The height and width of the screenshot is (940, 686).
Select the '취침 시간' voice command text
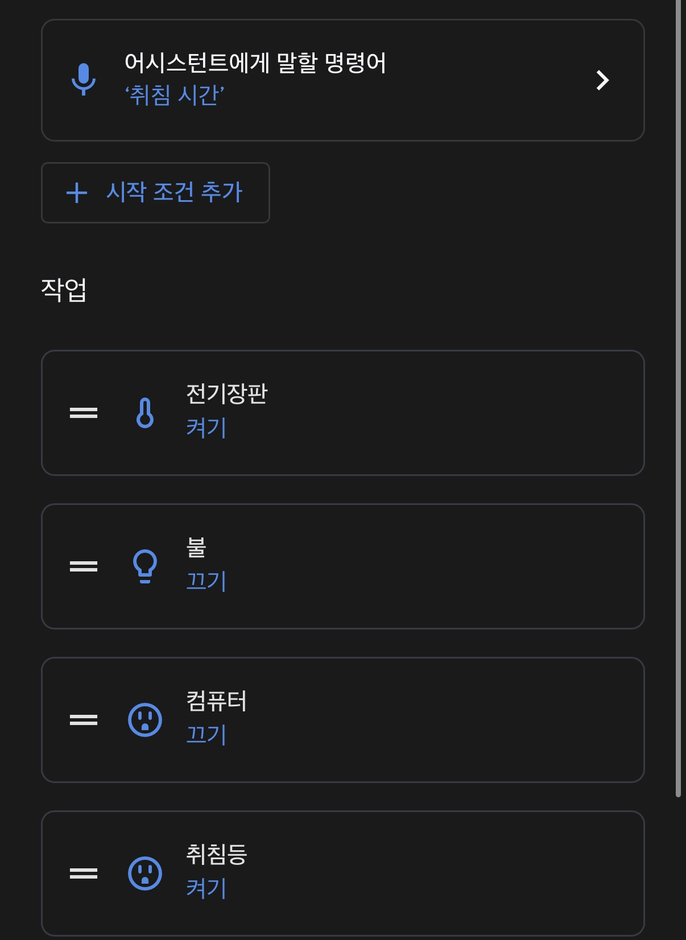[x=175, y=95]
